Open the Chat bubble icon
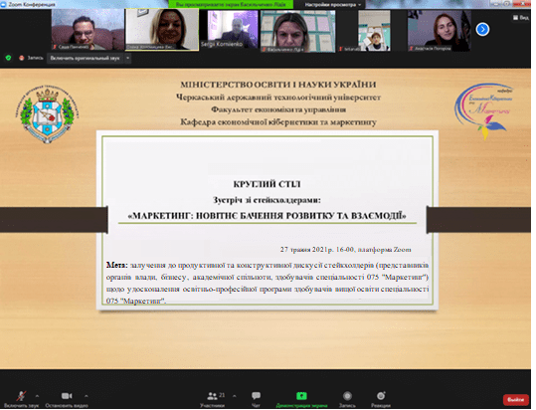 click(256, 396)
